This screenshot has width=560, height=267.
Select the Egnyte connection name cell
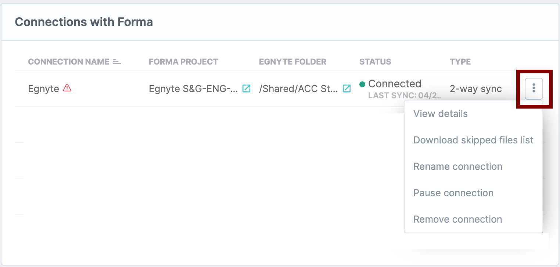coord(43,89)
